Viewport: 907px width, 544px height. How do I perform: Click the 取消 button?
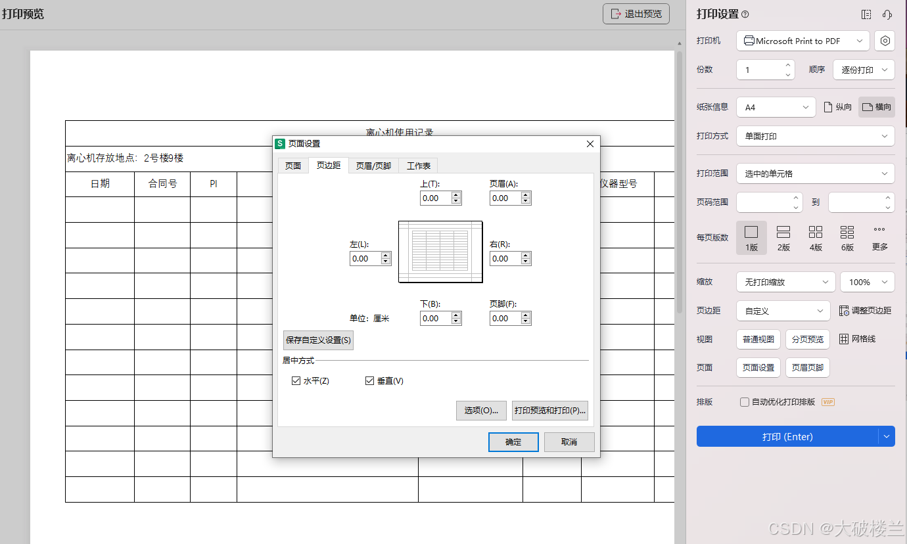[x=569, y=442]
